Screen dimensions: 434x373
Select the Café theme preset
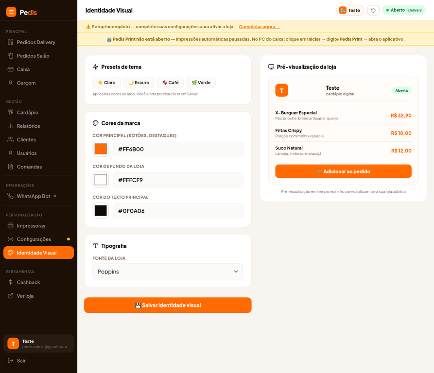pyautogui.click(x=170, y=83)
